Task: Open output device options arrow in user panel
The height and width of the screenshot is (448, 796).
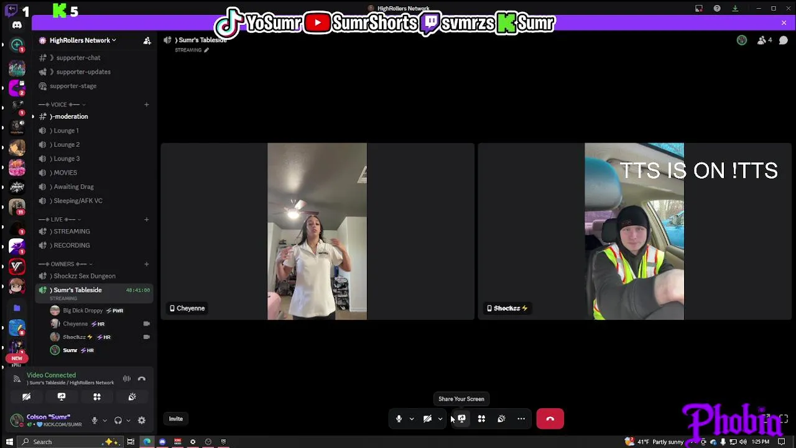Action: click(128, 421)
